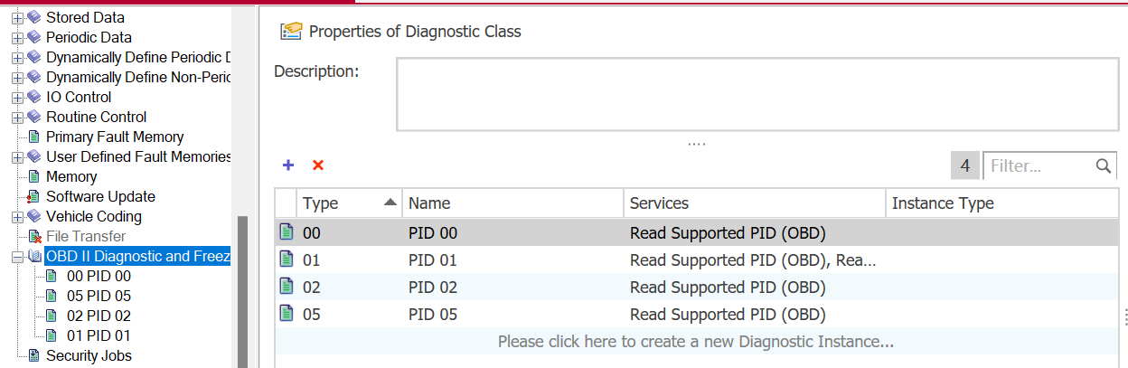Image resolution: width=1128 pixels, height=368 pixels.
Task: Click the red X delete icon
Action: [x=317, y=165]
